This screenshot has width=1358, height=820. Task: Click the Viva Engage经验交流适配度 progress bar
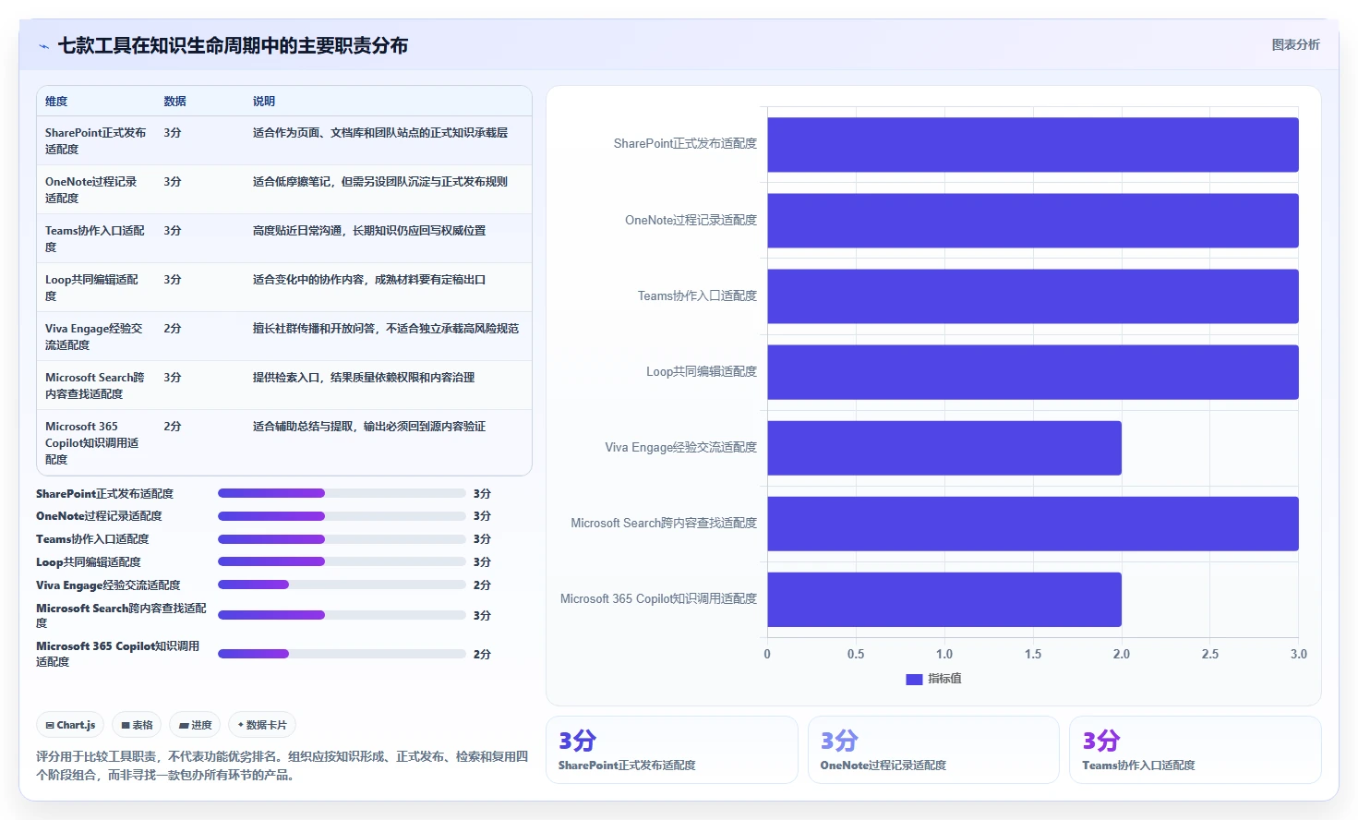click(x=342, y=585)
